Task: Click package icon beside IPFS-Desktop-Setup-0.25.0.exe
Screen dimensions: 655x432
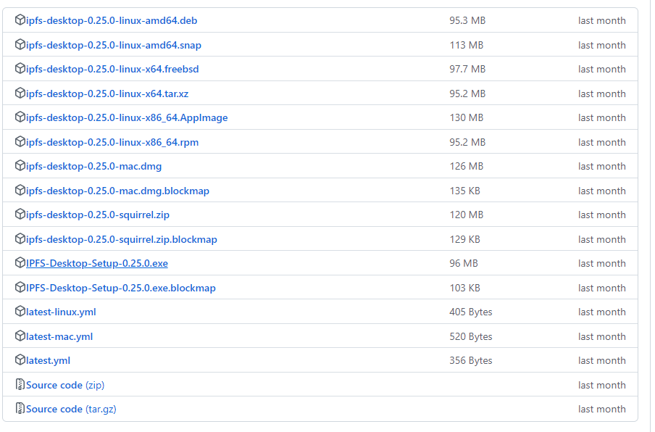Action: coord(20,263)
